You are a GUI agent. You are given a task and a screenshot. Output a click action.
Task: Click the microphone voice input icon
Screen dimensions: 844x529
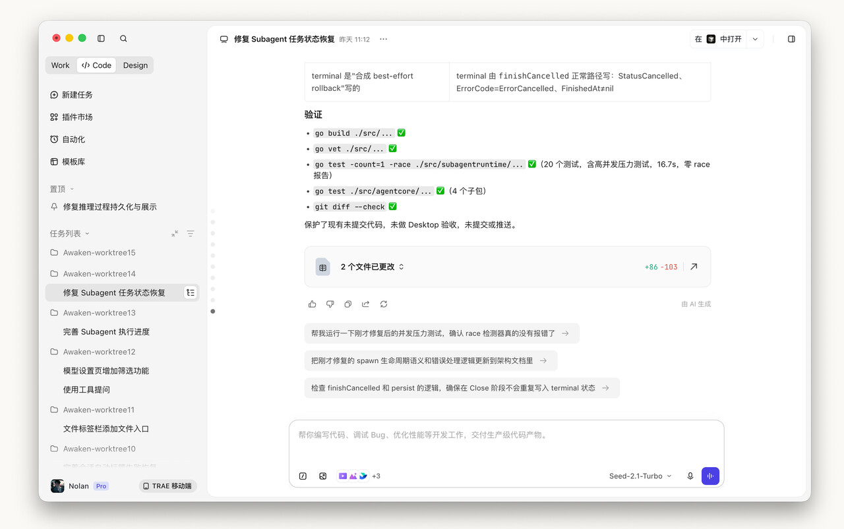(690, 476)
